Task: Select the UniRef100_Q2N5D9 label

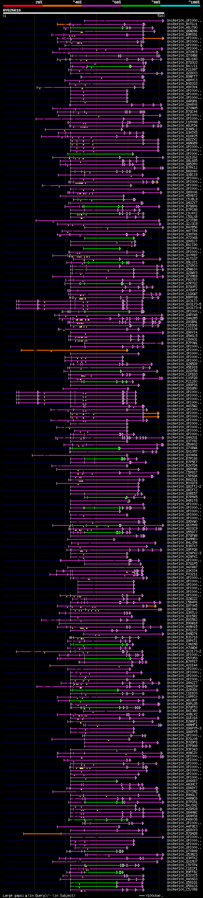Action: click(x=182, y=364)
